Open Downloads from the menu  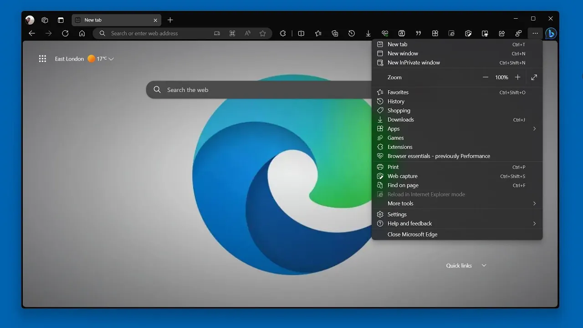457,119
